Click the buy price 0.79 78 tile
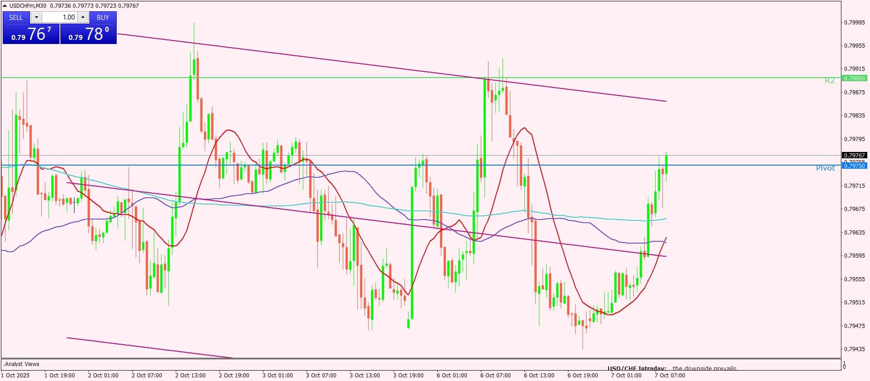Image resolution: width=870 pixels, height=381 pixels. (x=89, y=34)
